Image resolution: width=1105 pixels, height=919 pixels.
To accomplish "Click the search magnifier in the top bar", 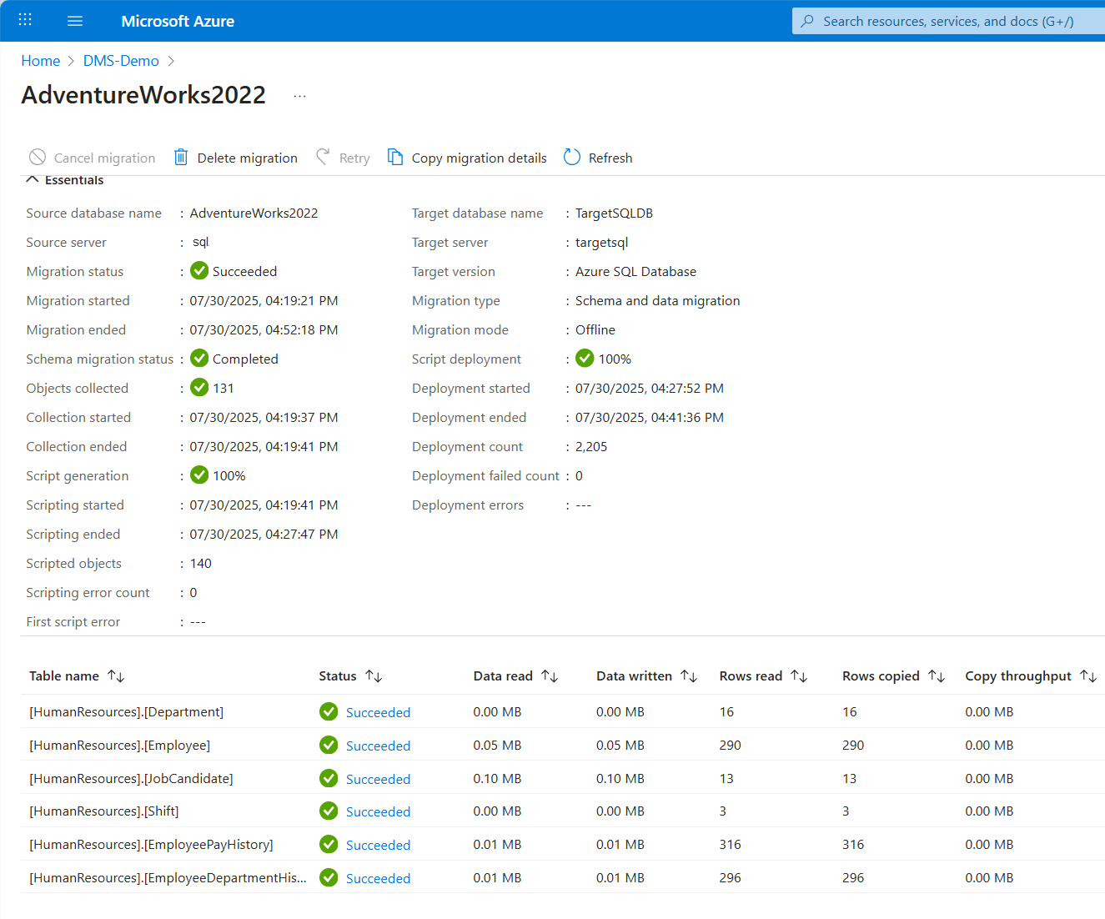I will point(806,21).
